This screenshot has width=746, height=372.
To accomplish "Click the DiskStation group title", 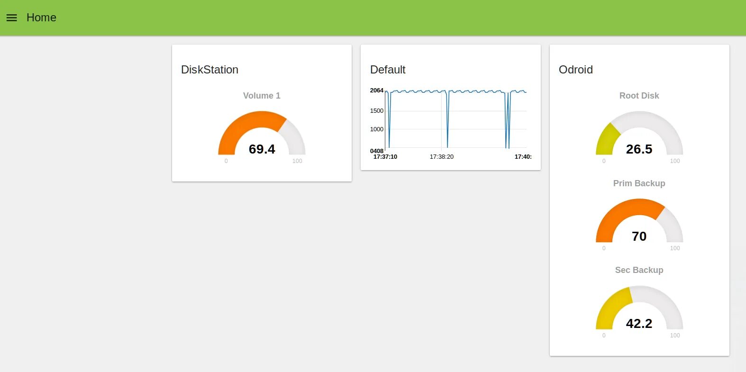I will point(209,70).
